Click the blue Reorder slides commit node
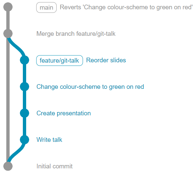Screen dimensions: 196x173 coord(24,60)
